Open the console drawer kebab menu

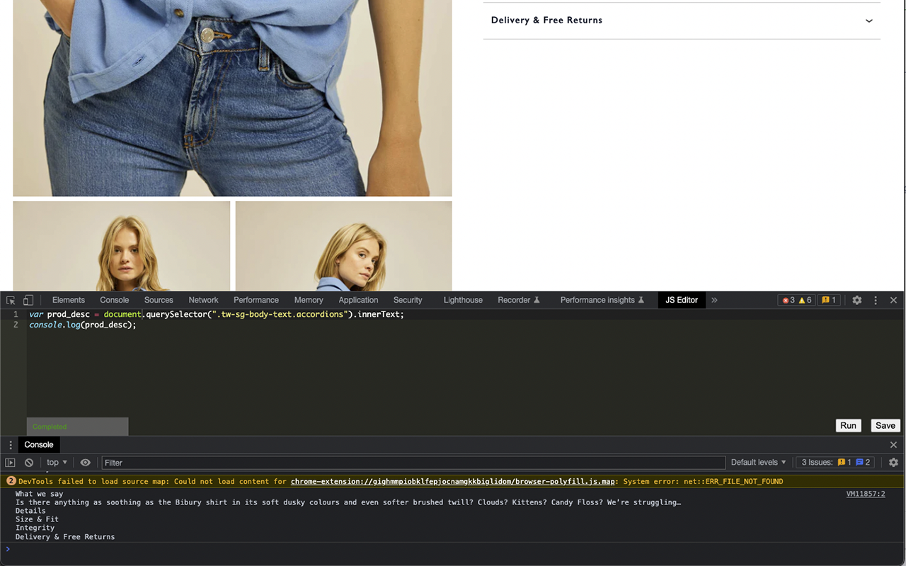(9, 444)
